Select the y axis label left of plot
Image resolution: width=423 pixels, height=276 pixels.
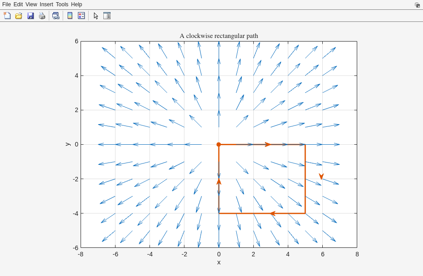coord(68,144)
